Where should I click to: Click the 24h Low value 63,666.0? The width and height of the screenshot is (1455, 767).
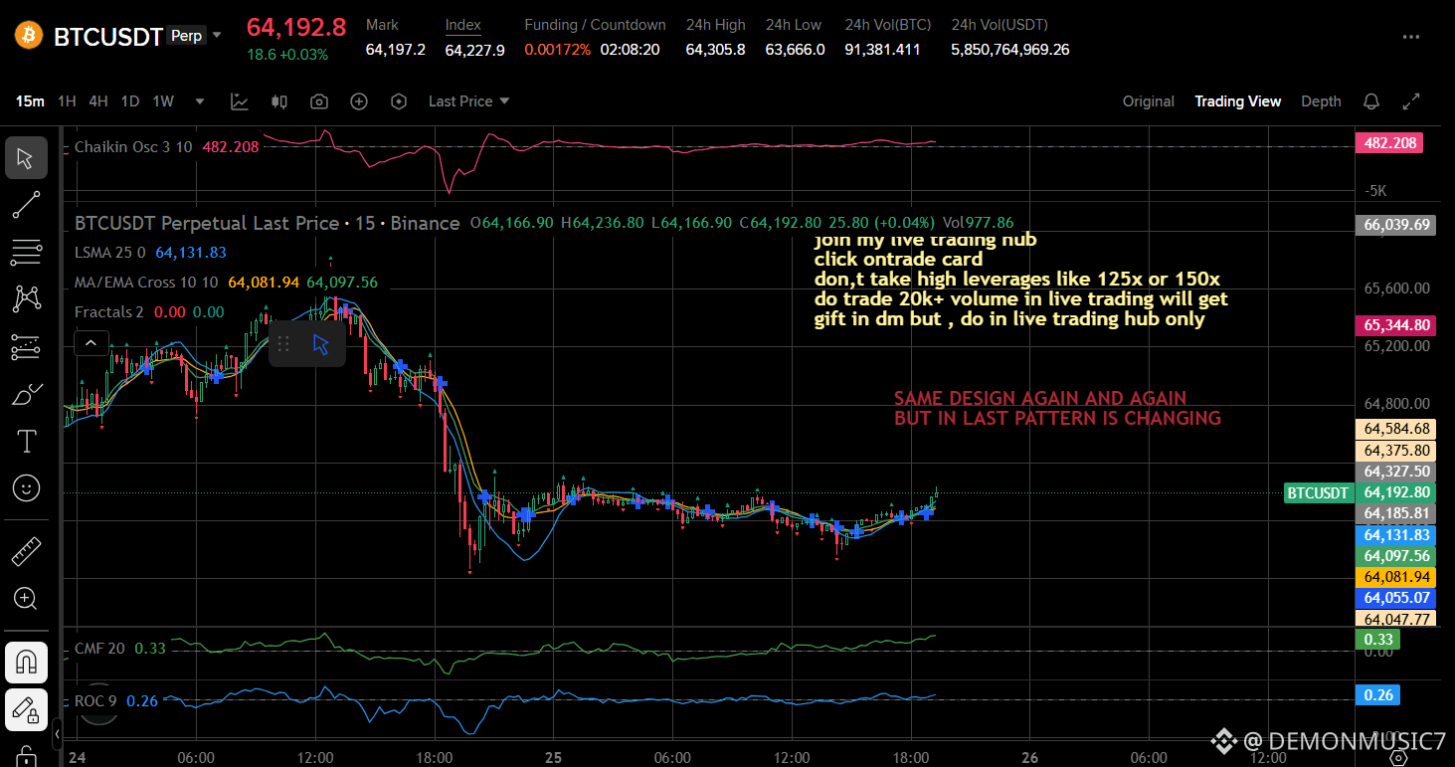(x=795, y=49)
